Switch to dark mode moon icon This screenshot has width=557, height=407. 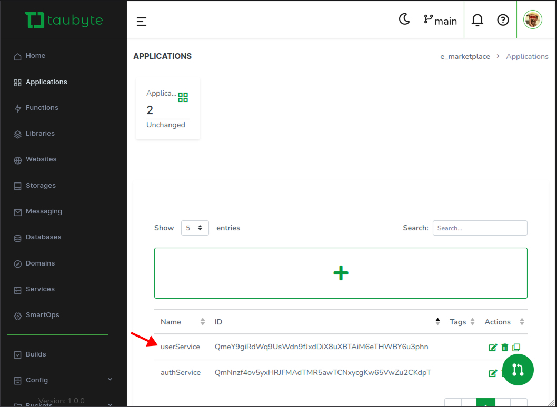(x=404, y=19)
